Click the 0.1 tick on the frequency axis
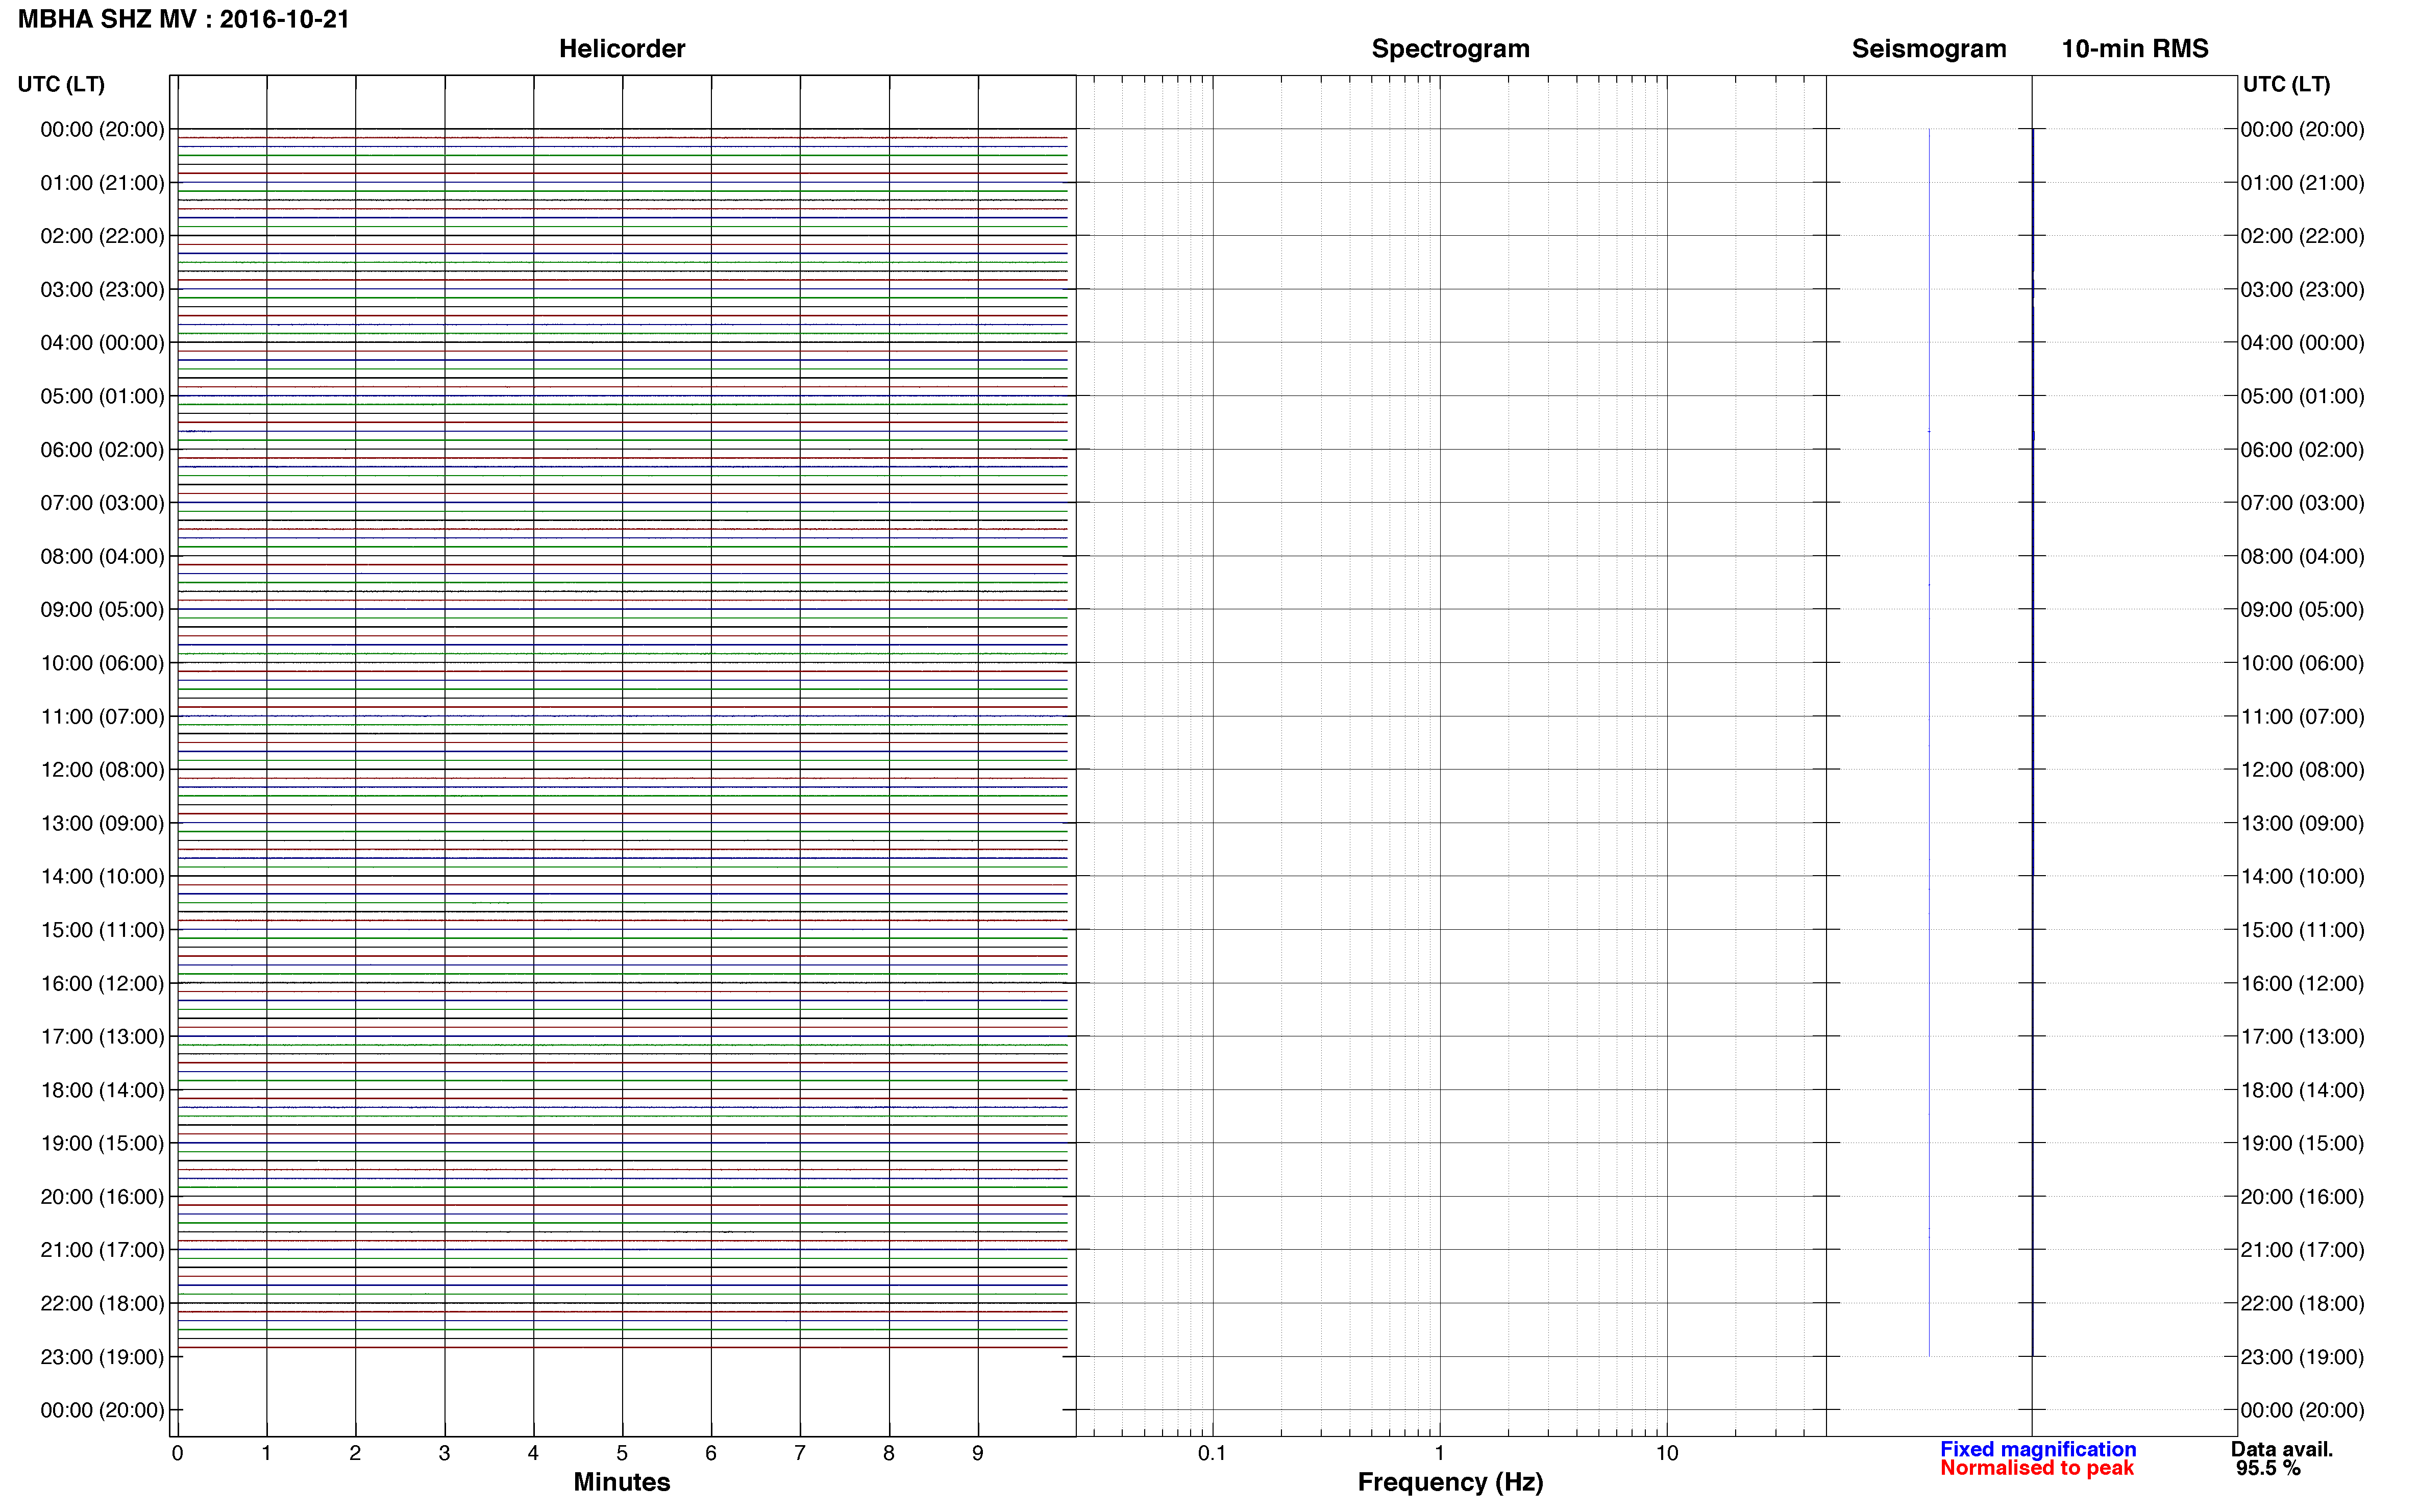The image size is (2419, 1512). (x=1212, y=1453)
